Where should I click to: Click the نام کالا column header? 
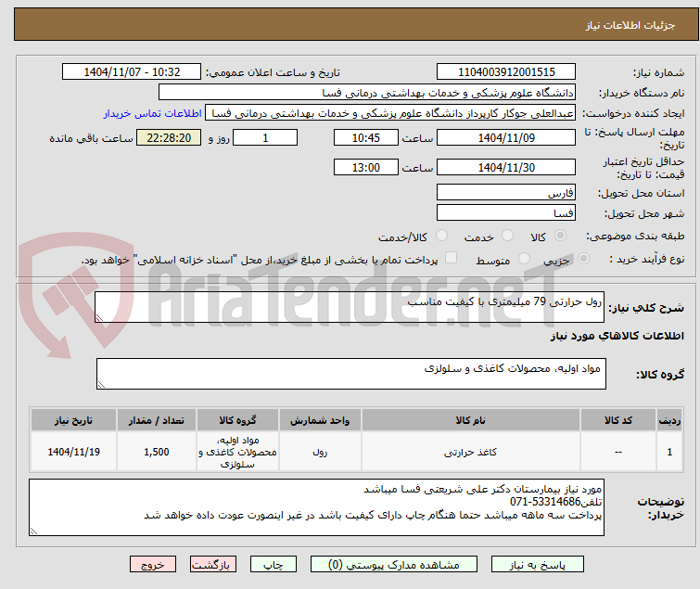coord(471,420)
